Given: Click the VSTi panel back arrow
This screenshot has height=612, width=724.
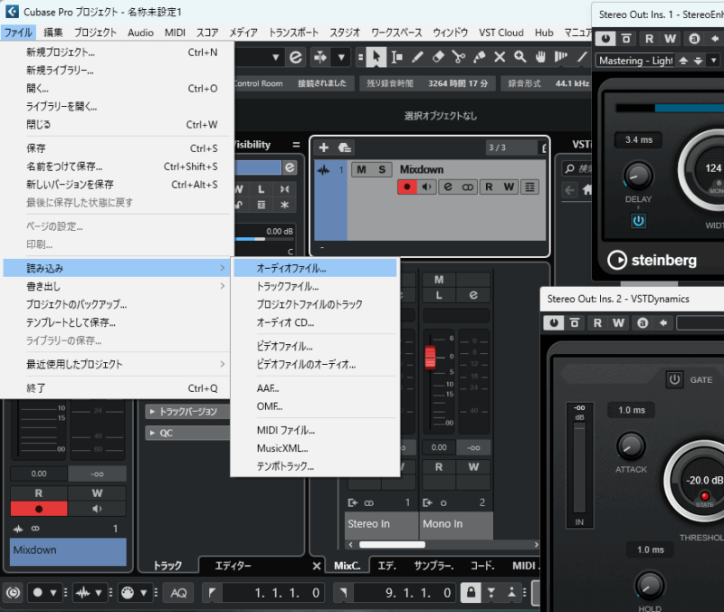Looking at the screenshot, I should click(570, 189).
